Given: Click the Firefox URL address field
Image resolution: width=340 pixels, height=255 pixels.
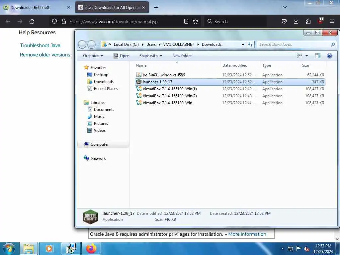Looking at the screenshot, I should (x=126, y=22).
